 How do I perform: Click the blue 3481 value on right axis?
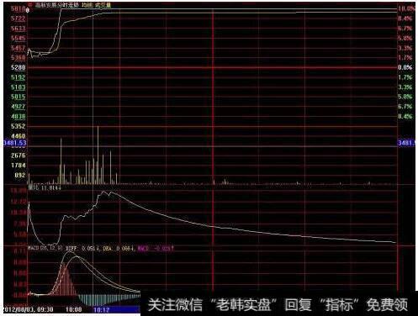407,143
